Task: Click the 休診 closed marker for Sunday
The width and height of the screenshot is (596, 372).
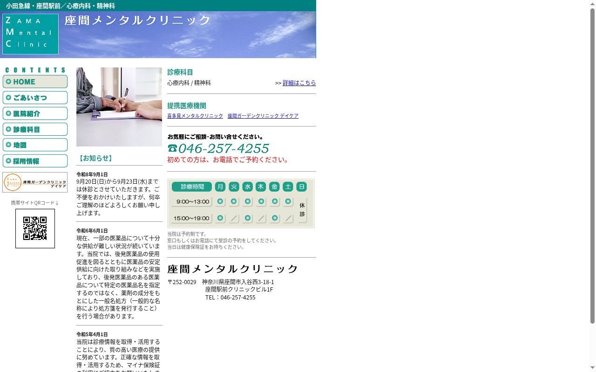Action: tap(302, 210)
